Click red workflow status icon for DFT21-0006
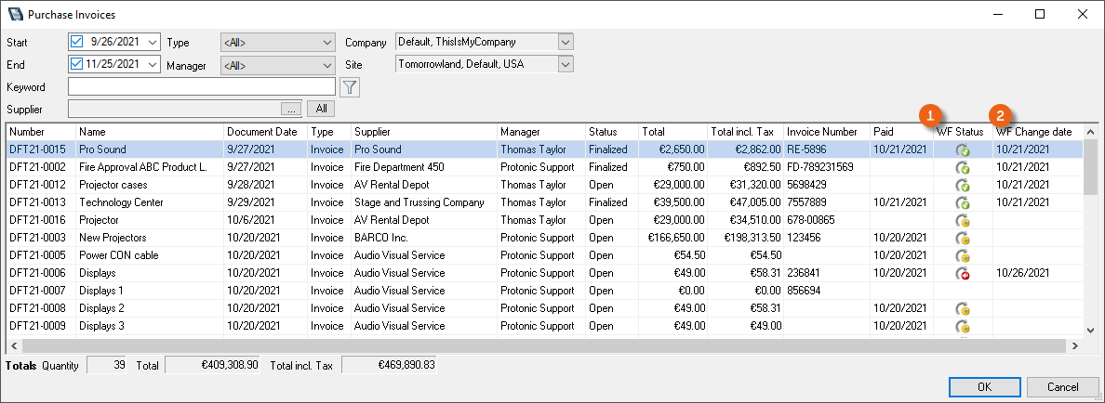The width and height of the screenshot is (1105, 403). (x=963, y=274)
